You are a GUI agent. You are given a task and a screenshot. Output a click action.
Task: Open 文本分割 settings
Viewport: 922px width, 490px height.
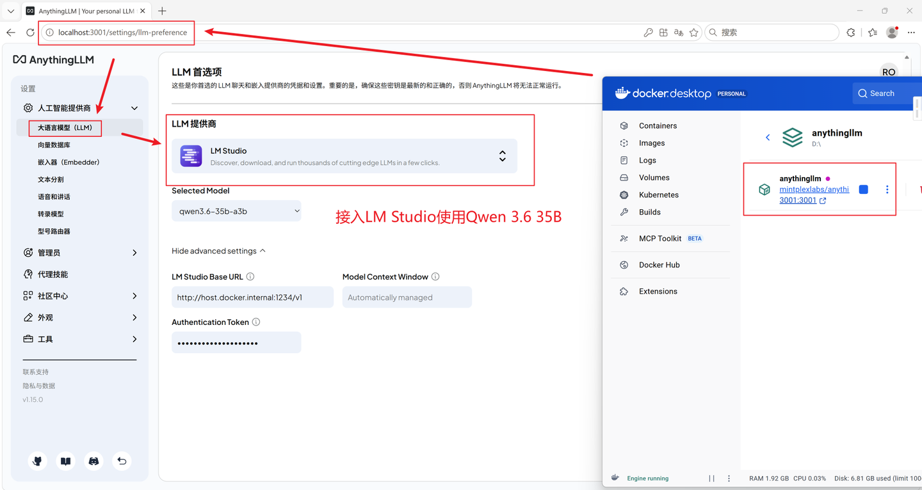tap(51, 180)
